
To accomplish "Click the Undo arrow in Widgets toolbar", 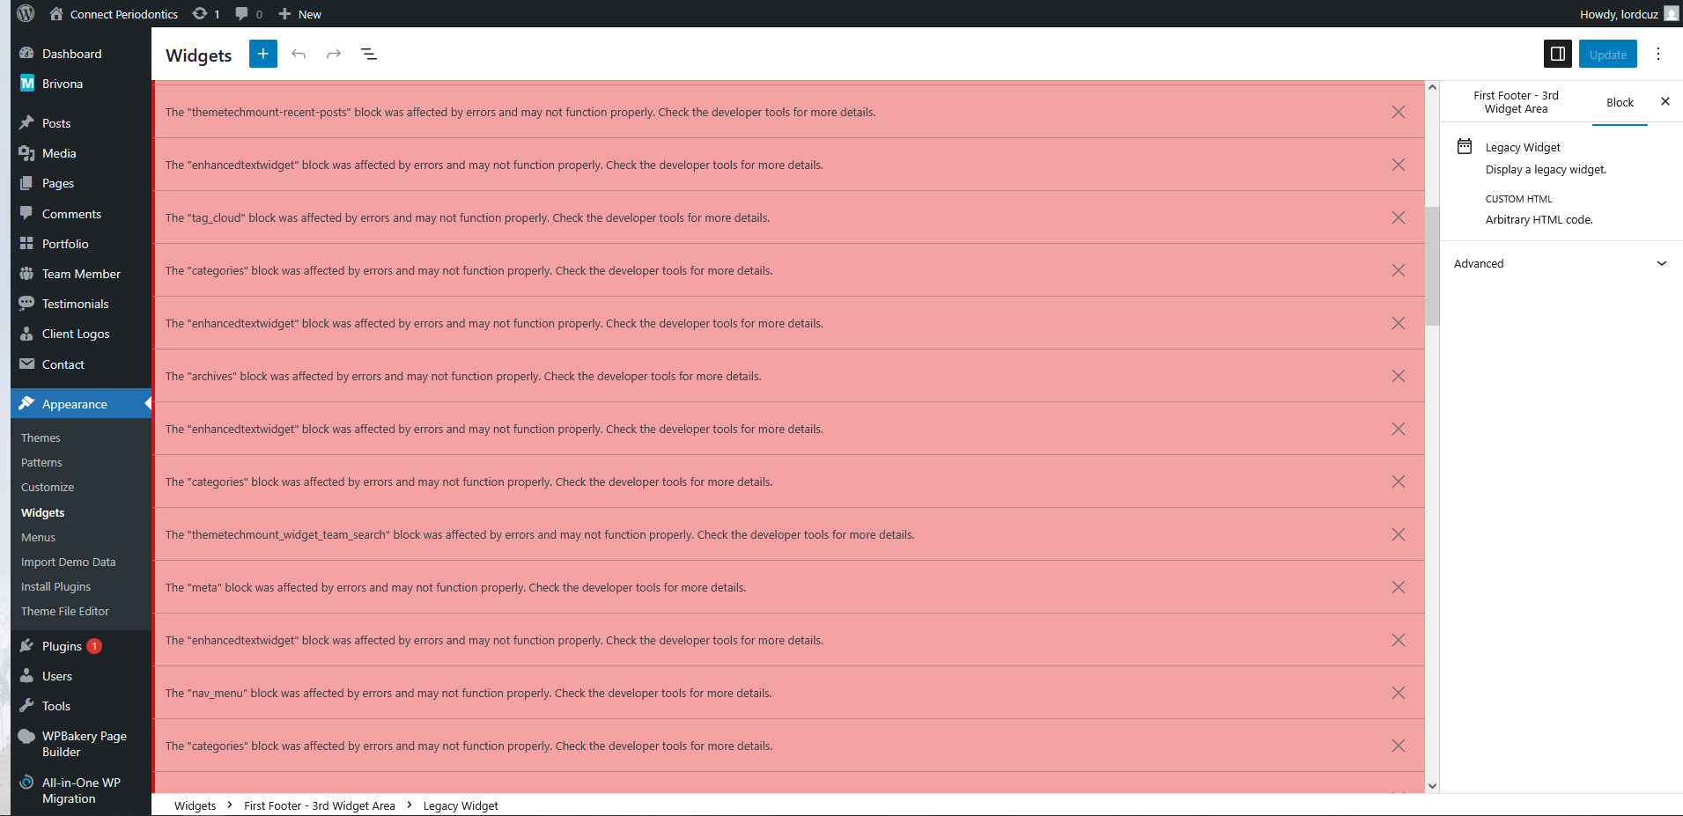I will tap(299, 54).
